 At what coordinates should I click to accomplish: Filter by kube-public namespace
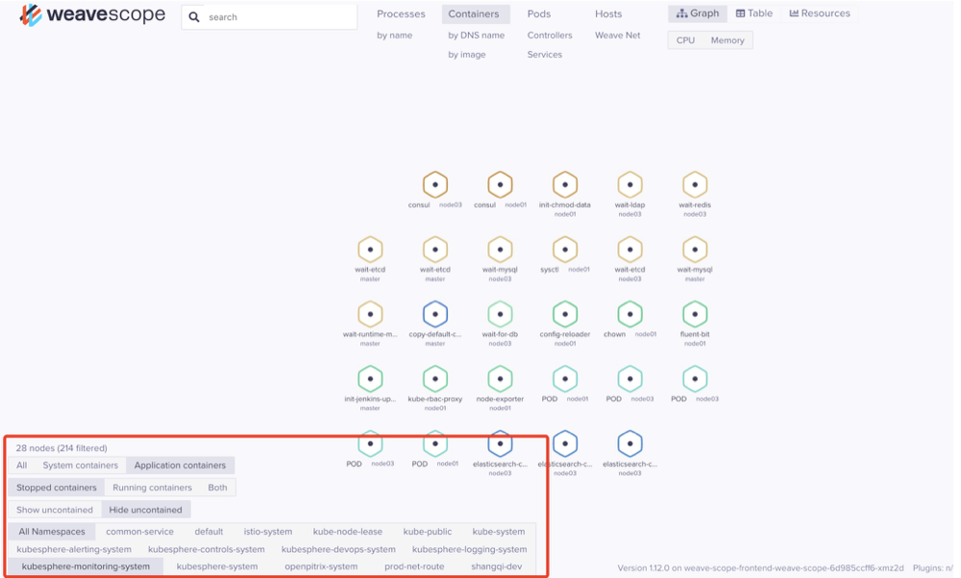coord(428,532)
